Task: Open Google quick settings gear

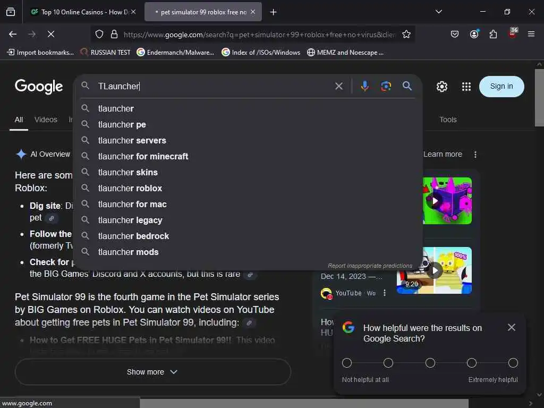Action: click(x=441, y=87)
